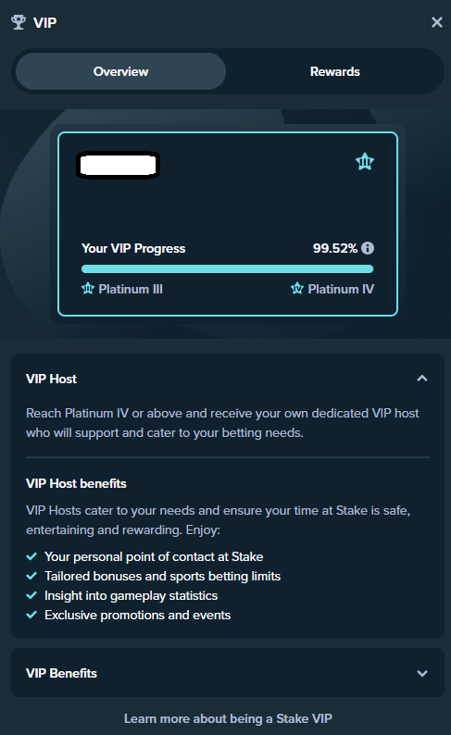451x735 pixels.
Task: Click checkmark beside Tailored bonuses
Action: (31, 576)
